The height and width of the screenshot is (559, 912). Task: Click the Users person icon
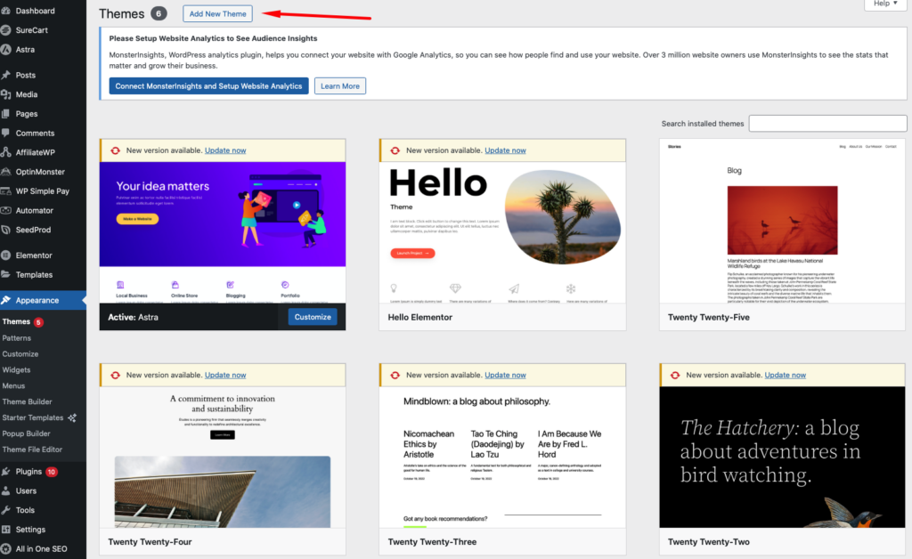pos(7,490)
